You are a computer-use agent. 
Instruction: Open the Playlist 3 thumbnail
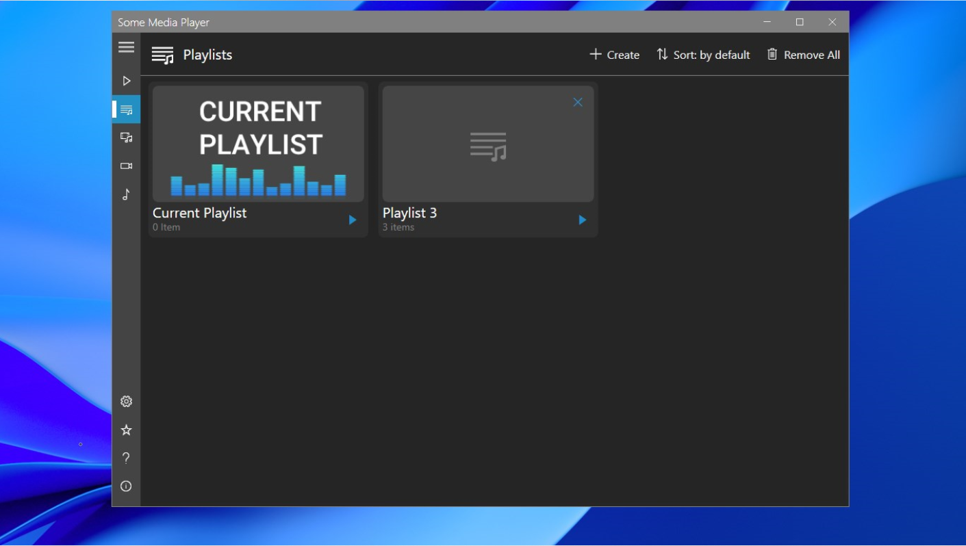(488, 144)
